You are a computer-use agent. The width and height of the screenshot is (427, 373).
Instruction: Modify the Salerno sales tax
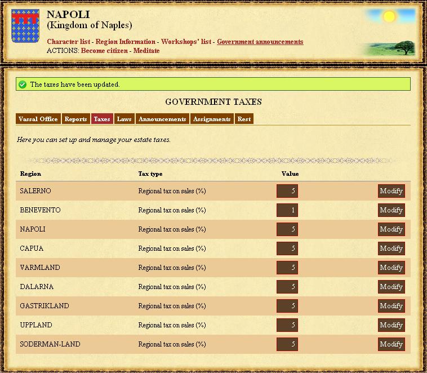[391, 191]
